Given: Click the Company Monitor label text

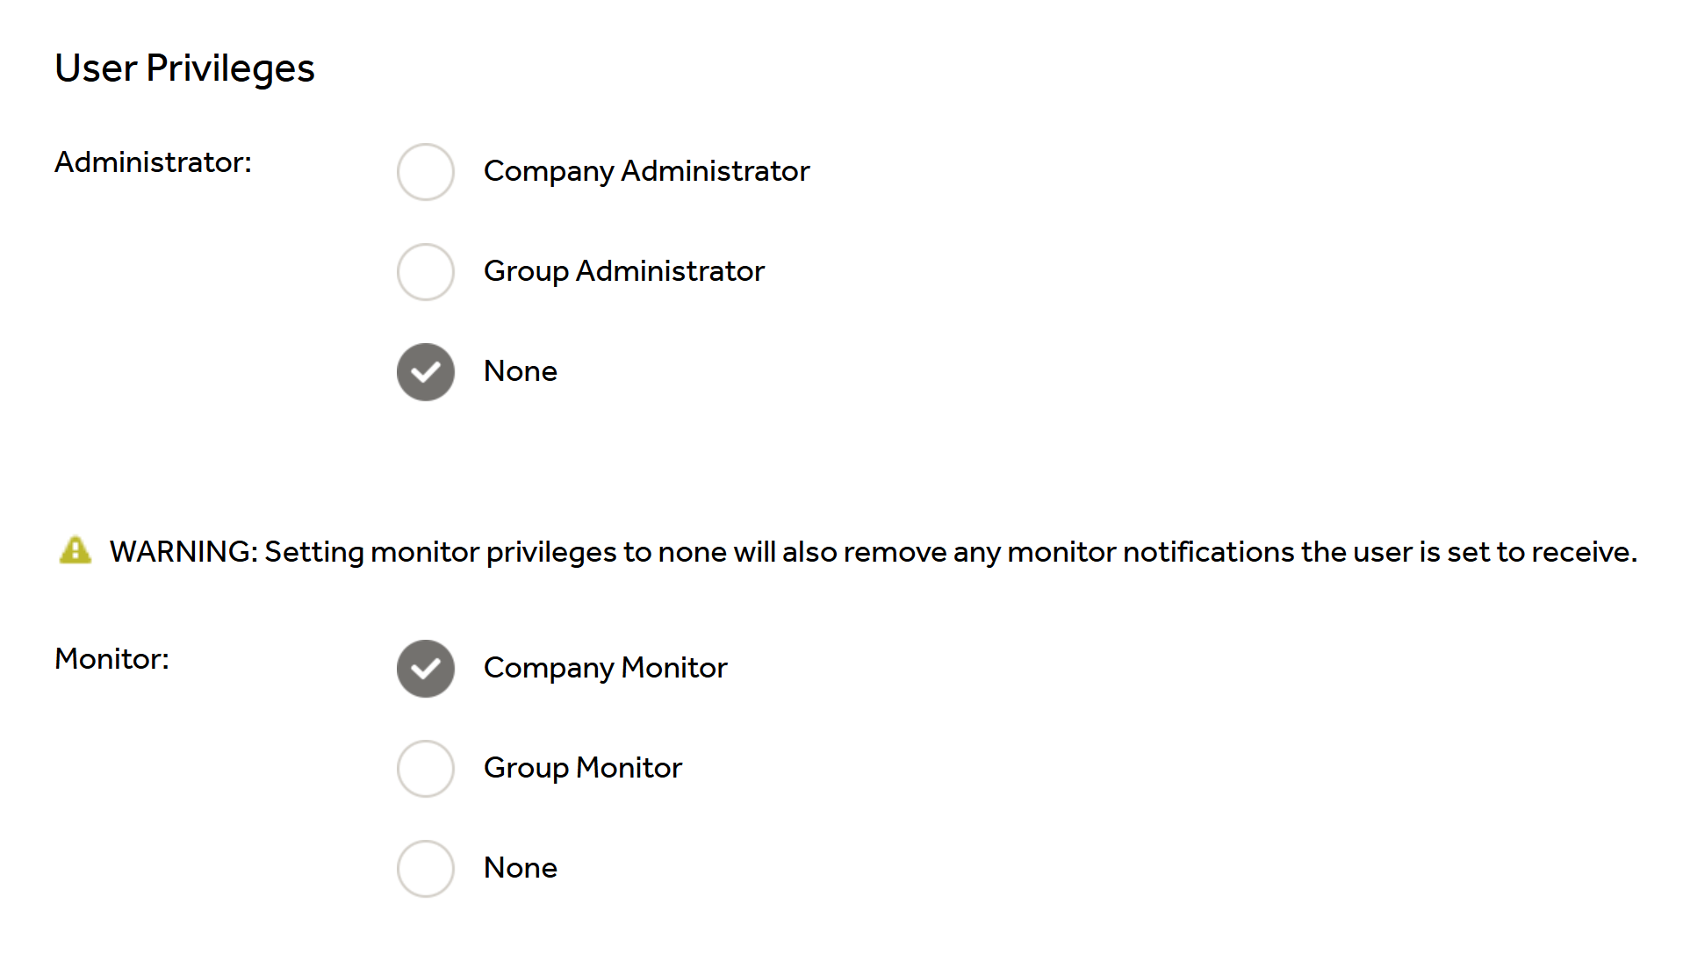Looking at the screenshot, I should click(605, 668).
